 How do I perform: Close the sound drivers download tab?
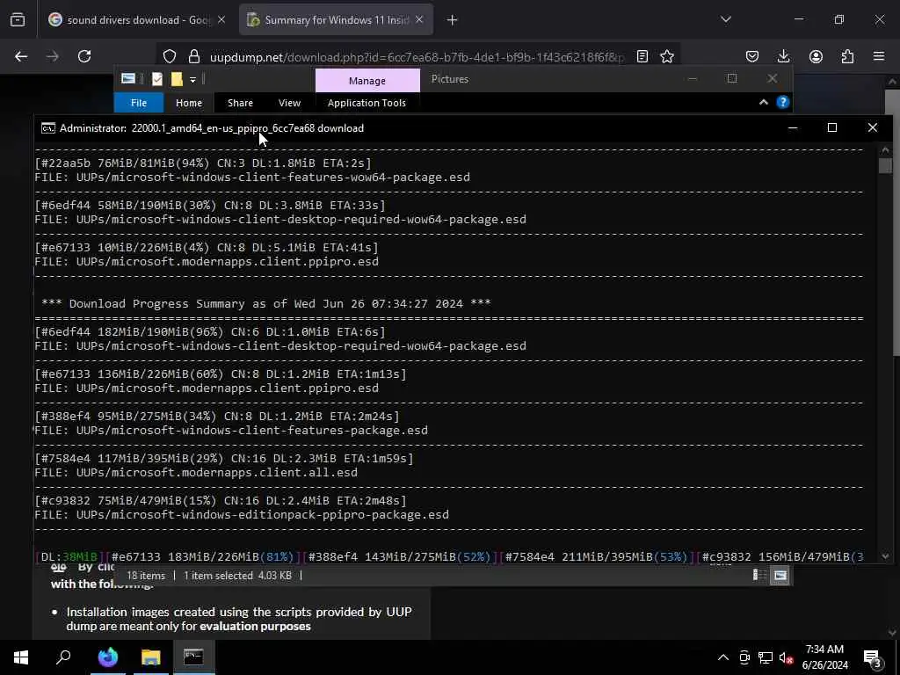(x=221, y=19)
